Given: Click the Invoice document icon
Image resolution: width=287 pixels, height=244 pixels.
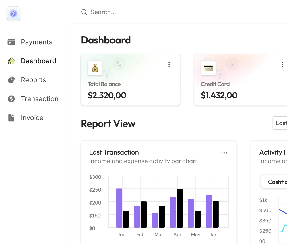Looking at the screenshot, I should [11, 118].
